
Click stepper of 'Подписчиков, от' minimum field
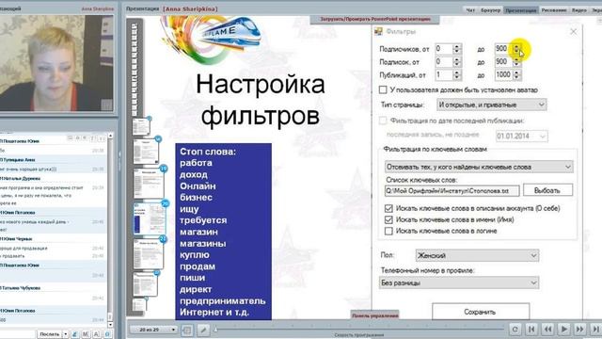pos(456,49)
